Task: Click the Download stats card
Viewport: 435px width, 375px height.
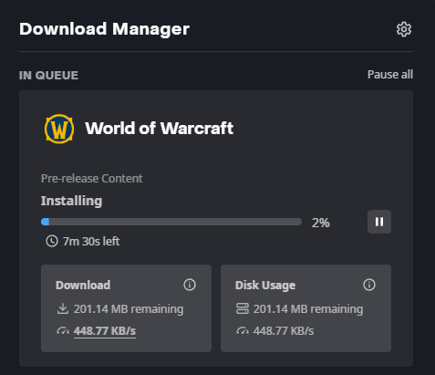Action: click(x=126, y=308)
